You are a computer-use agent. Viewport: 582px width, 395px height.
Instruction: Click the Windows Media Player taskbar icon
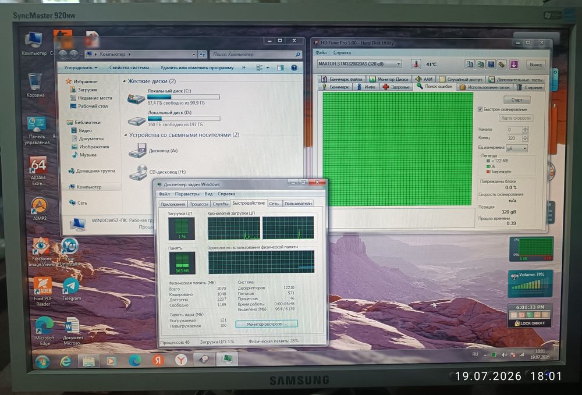pyautogui.click(x=111, y=361)
